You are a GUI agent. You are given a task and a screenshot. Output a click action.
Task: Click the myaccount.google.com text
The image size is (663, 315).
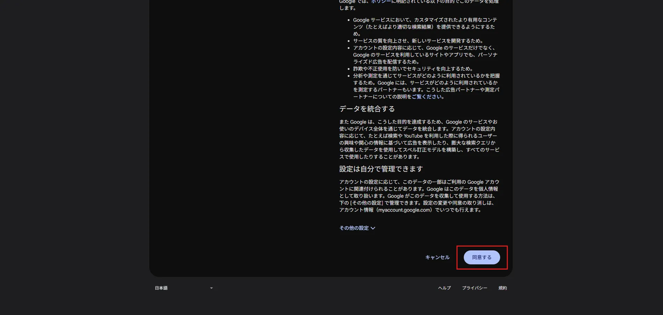(405, 210)
